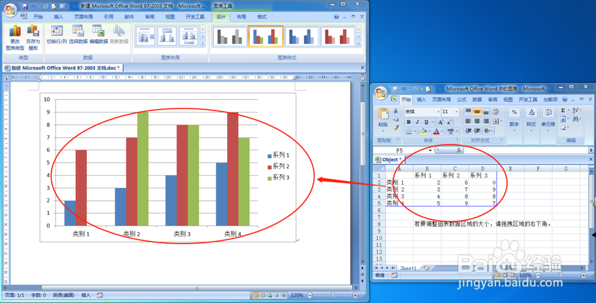Expand Number (数字) group dropdown in Excel
The width and height of the screenshot is (596, 303).
coord(514,130)
